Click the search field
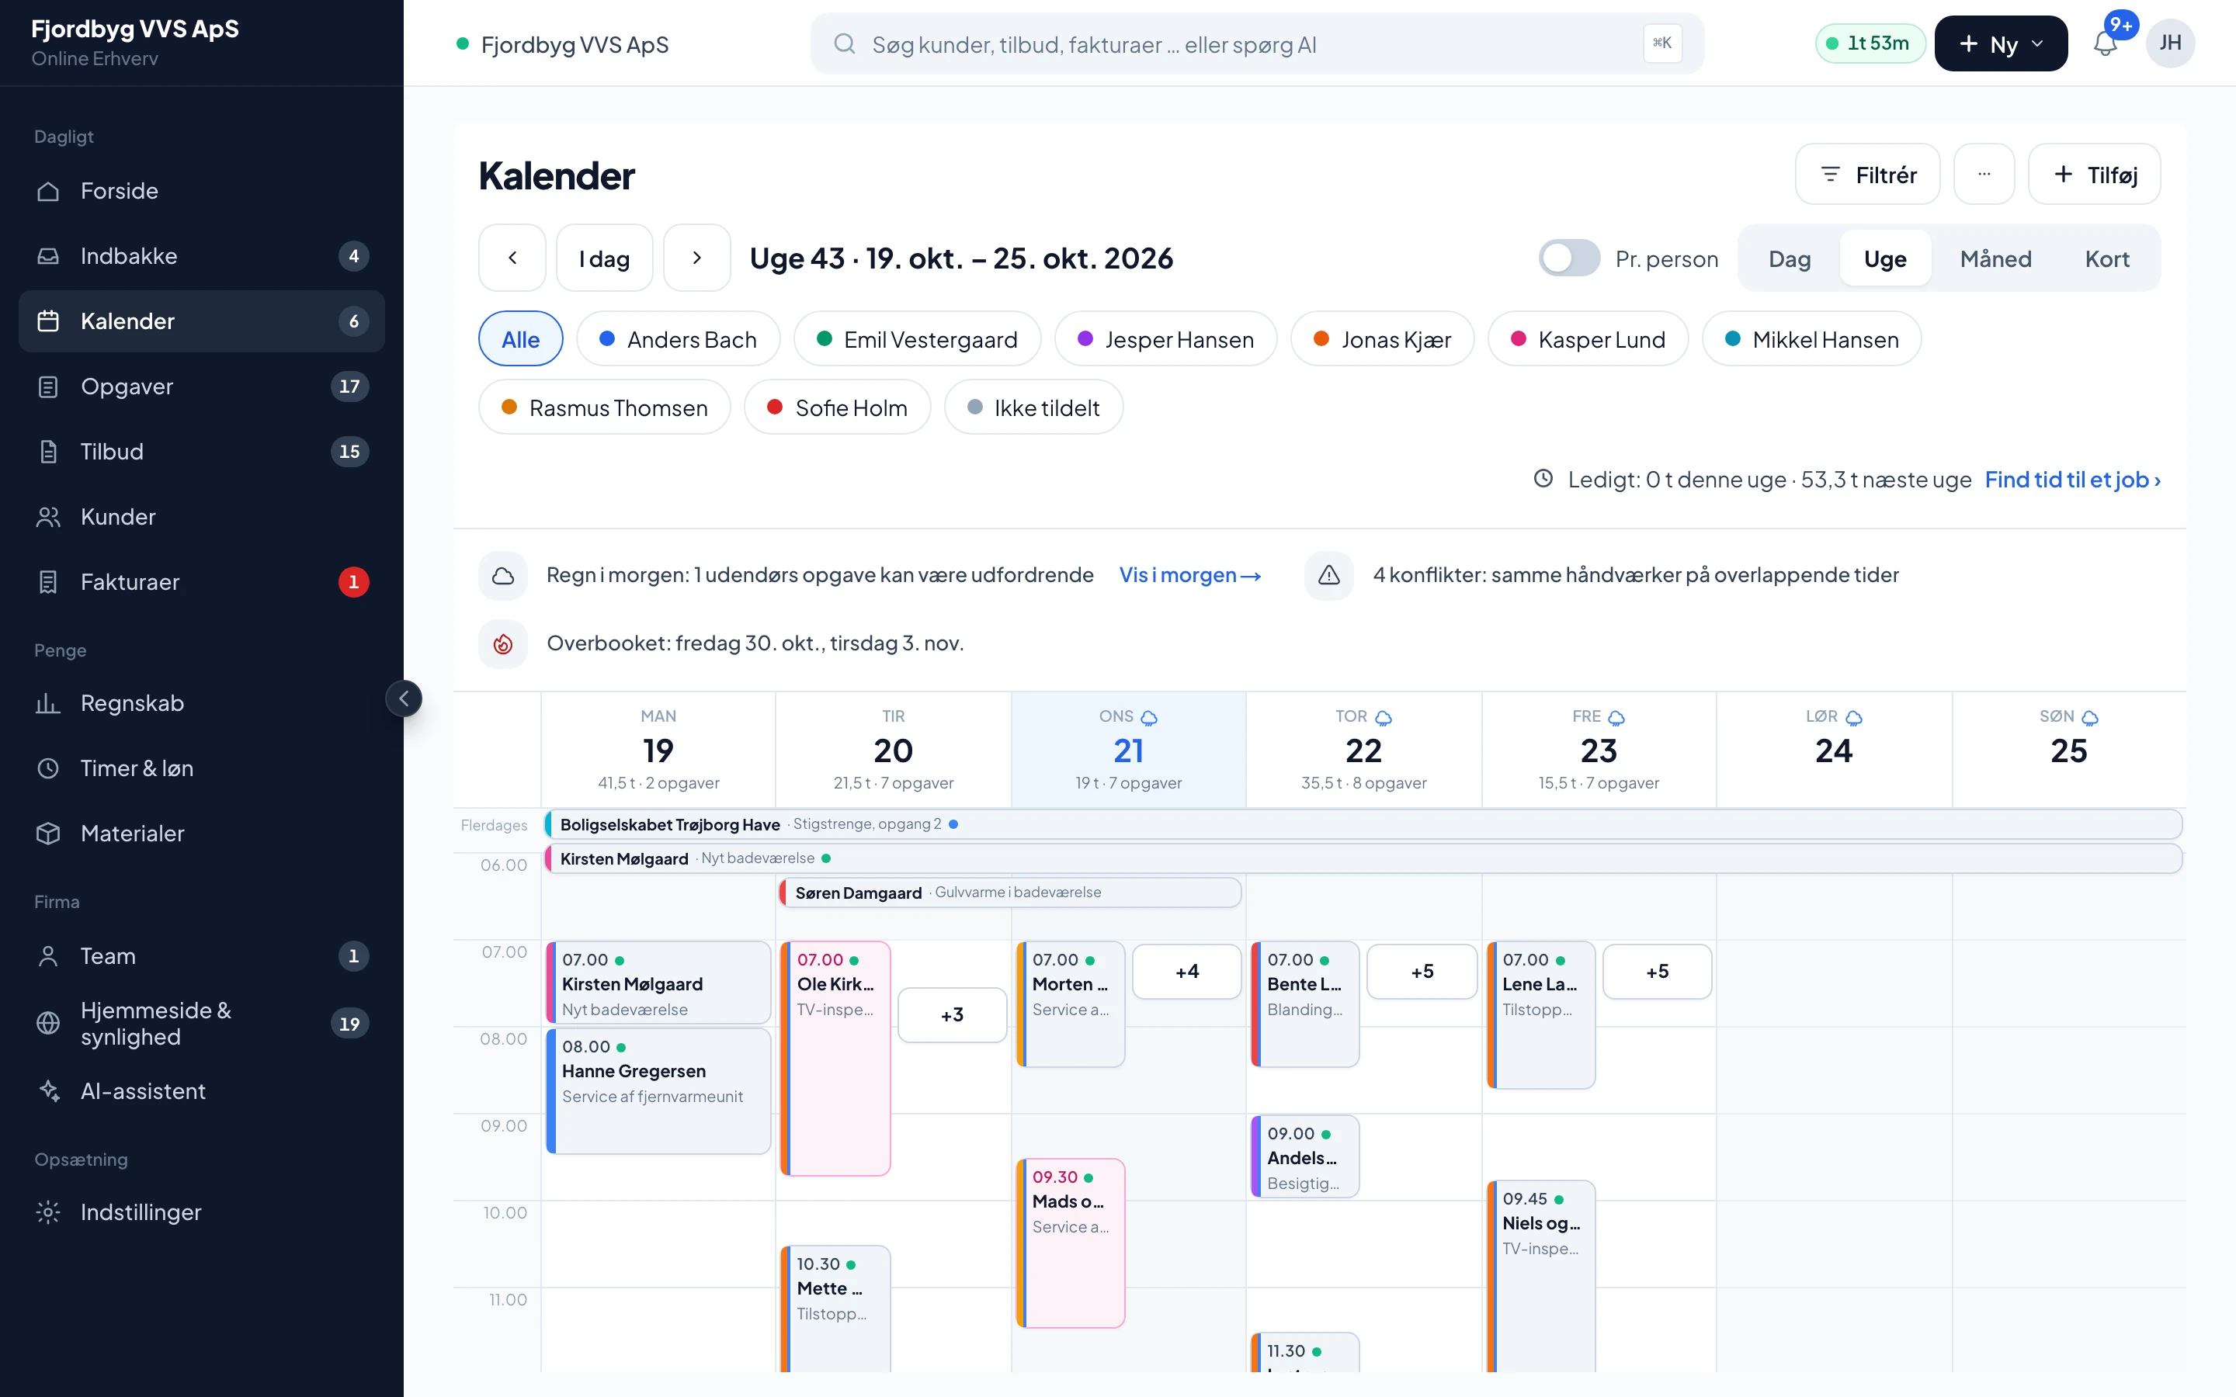 [1257, 43]
